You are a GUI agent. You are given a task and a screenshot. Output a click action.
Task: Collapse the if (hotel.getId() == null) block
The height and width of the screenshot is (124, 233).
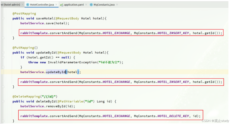pos(3,57)
